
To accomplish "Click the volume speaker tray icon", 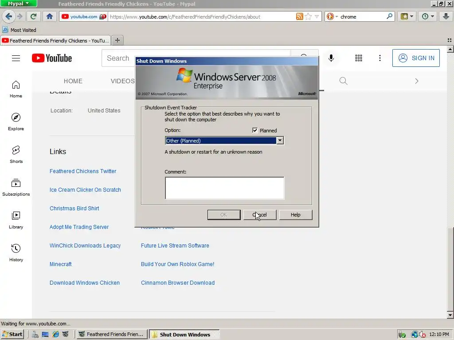I will [x=423, y=335].
